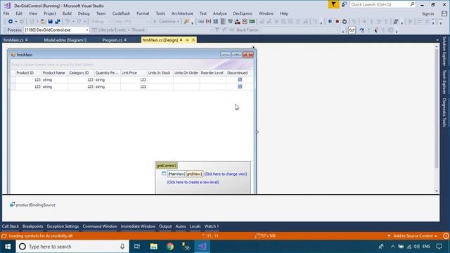This screenshot has height=253, width=450.
Task: Open the document tab list dropdown arrow
Action: [437, 40]
